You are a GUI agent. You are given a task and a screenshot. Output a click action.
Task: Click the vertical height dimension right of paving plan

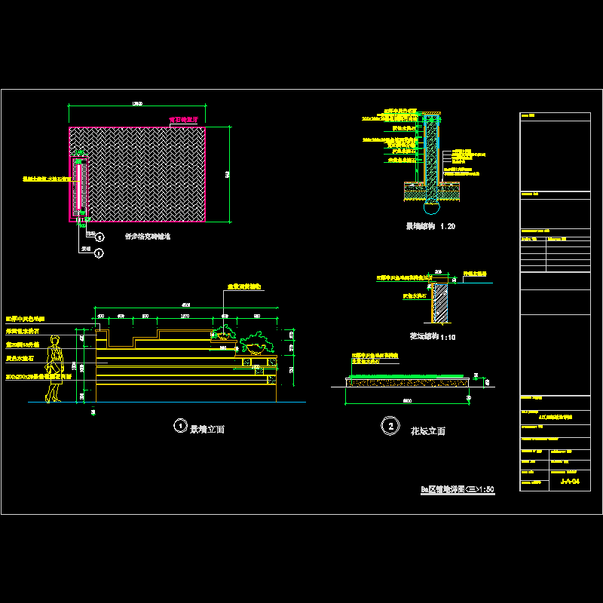point(228,174)
